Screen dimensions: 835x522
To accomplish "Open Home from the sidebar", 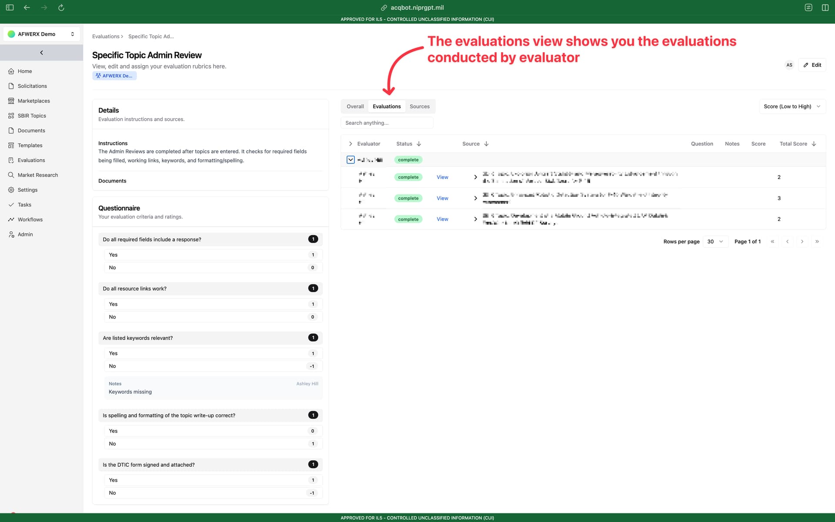I will point(25,71).
